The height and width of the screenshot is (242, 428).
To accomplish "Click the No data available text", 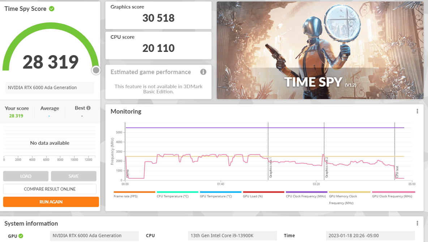I will pos(50,143).
